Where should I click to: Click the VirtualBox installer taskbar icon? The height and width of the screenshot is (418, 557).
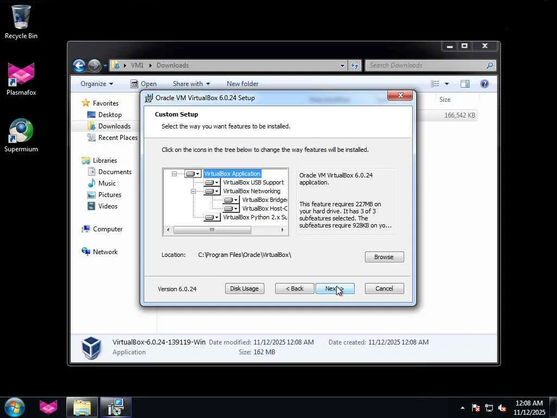116,407
